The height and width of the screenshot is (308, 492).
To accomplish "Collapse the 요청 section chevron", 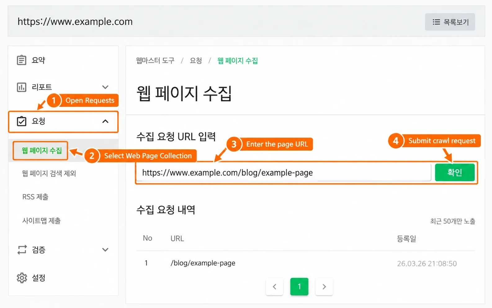I will coord(105,121).
